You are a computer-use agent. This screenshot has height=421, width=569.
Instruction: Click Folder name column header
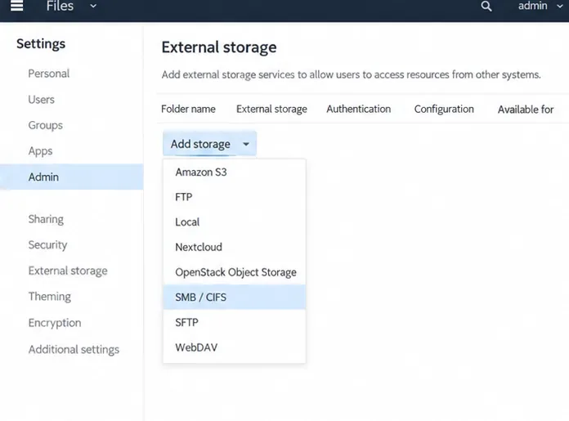188,109
